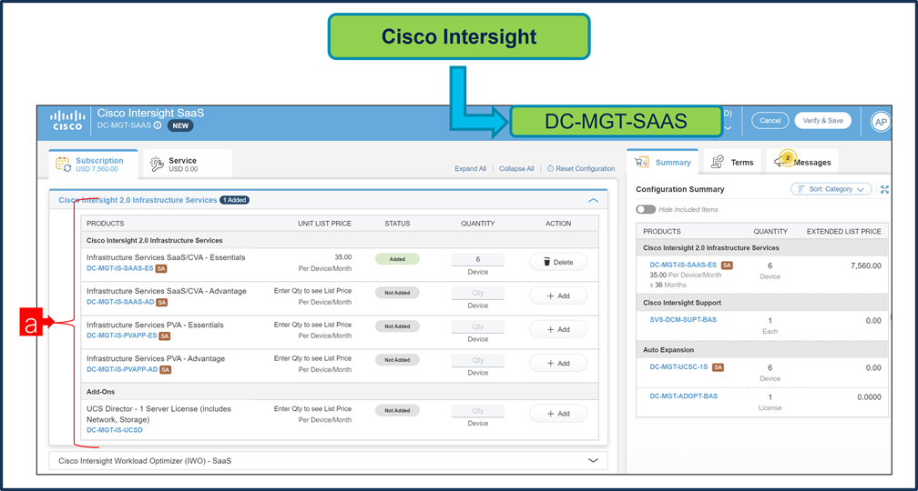
Task: Click Not Added status for SaaS/CVA Advantage
Action: click(x=397, y=293)
